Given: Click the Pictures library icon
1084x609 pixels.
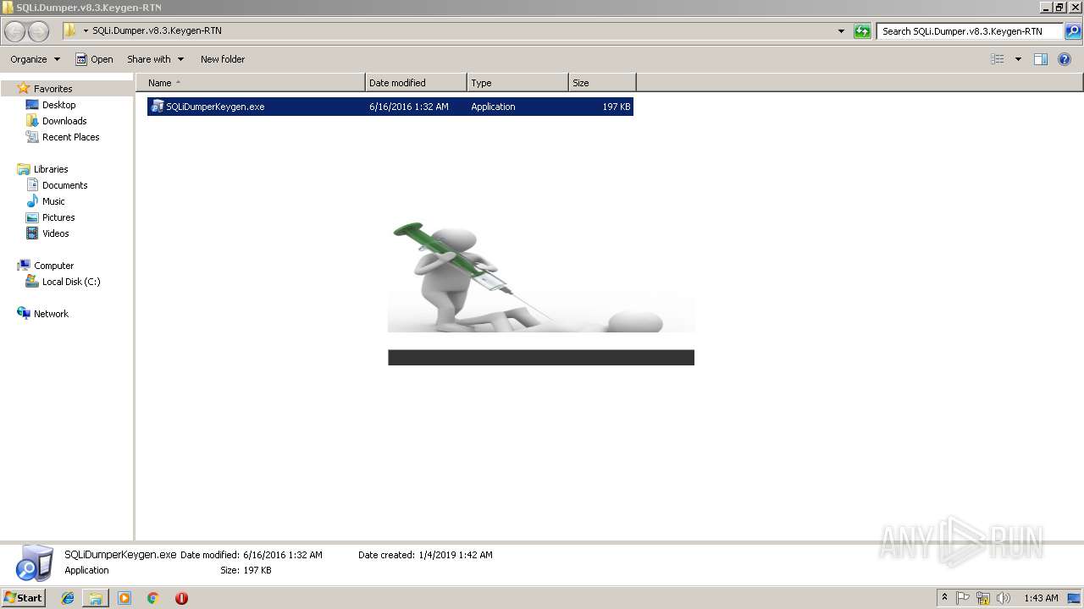Looking at the screenshot, I should (32, 217).
